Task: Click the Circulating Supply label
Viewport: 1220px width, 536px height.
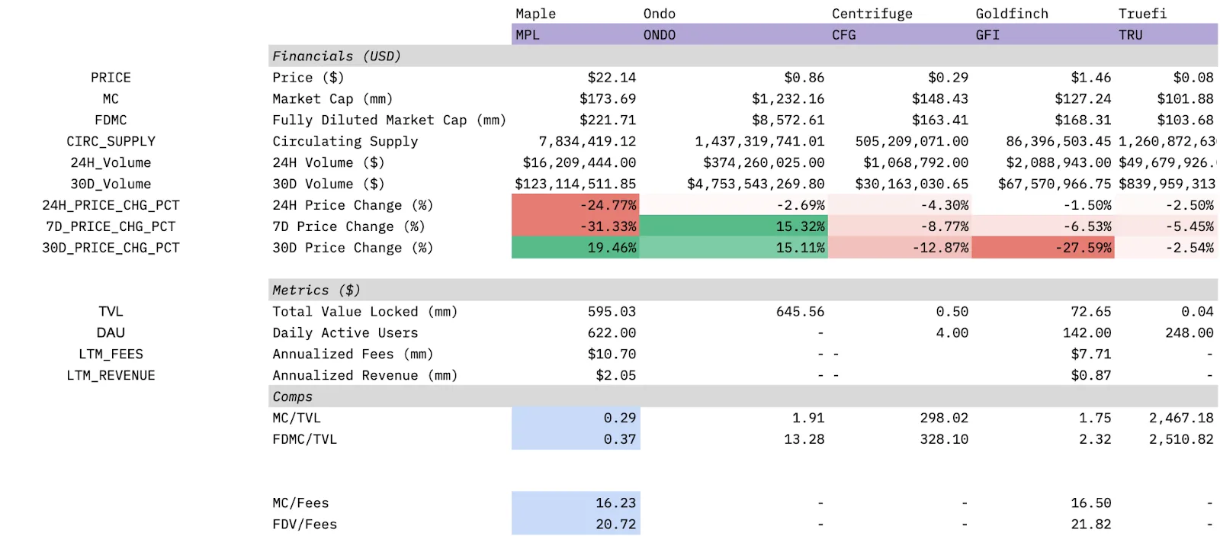Action: (345, 142)
